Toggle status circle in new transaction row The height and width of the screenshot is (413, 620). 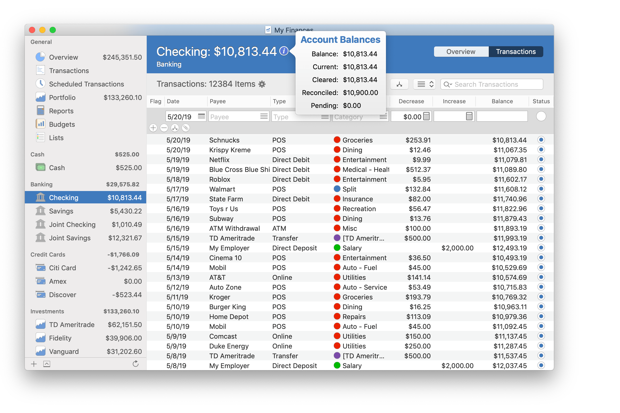pos(541,116)
